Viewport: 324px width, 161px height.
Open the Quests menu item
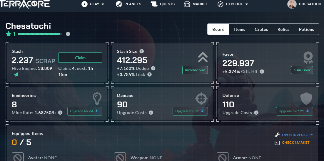click(163, 4)
